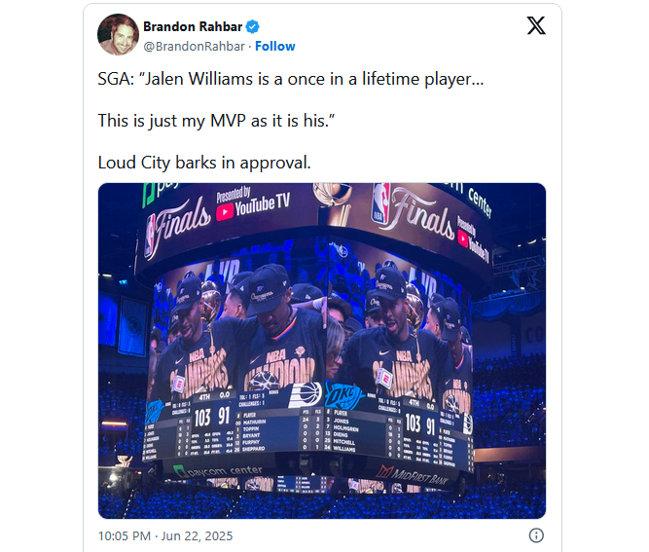The width and height of the screenshot is (649, 552).
Task: Click Brandon Rahbar's profile avatar
Action: 118,35
